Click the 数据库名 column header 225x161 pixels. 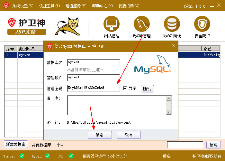(31, 49)
